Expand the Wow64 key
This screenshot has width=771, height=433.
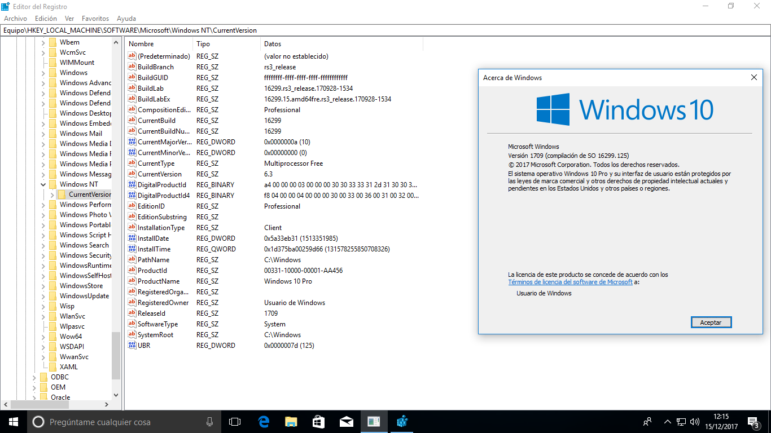(x=43, y=337)
